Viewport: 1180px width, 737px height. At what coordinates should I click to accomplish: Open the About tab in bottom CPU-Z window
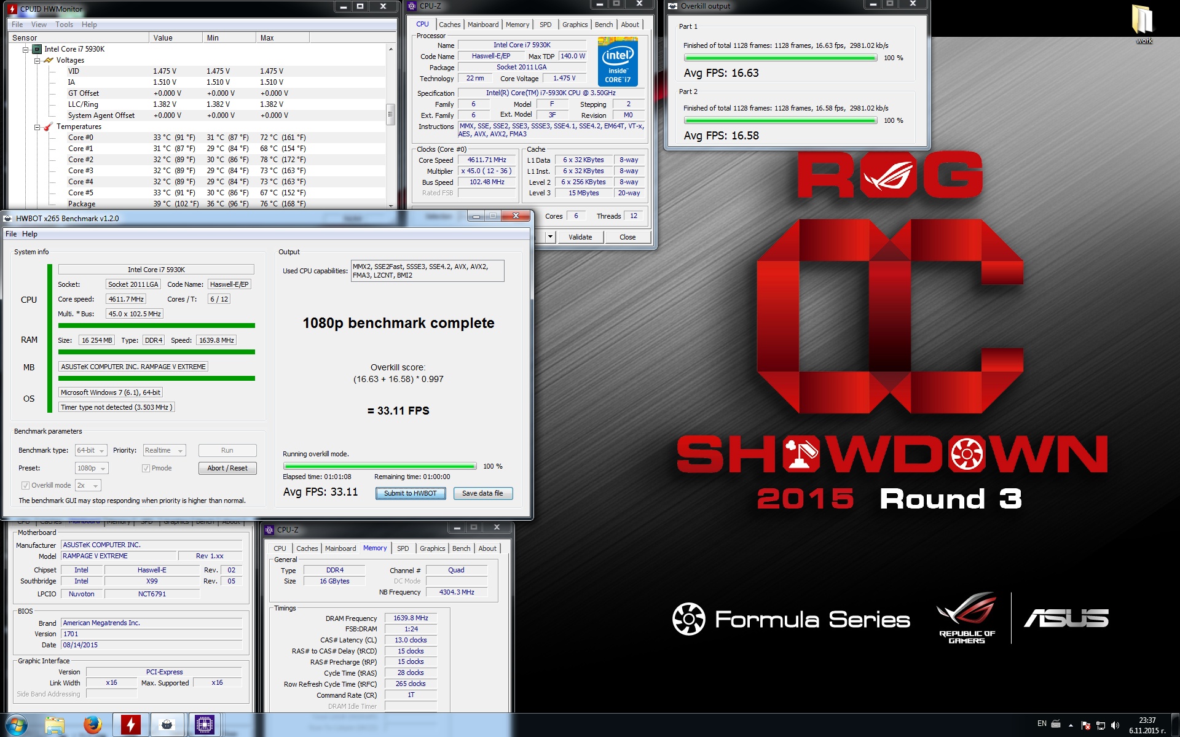487,548
